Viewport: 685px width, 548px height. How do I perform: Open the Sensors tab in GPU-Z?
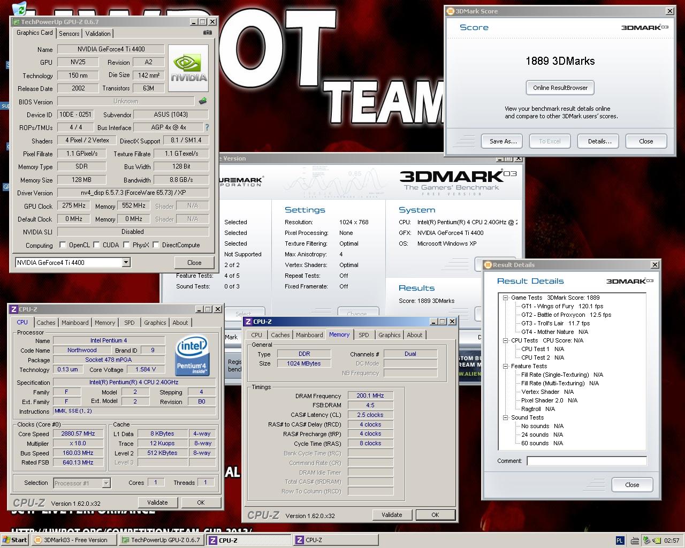(x=69, y=33)
